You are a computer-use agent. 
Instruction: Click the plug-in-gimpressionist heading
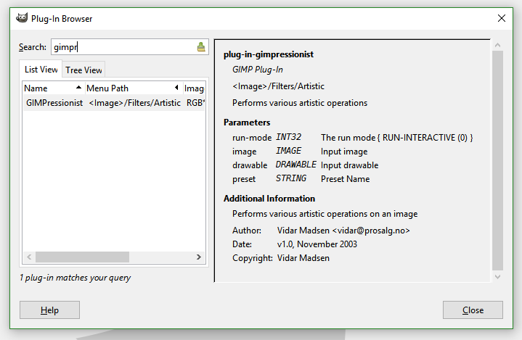point(269,54)
